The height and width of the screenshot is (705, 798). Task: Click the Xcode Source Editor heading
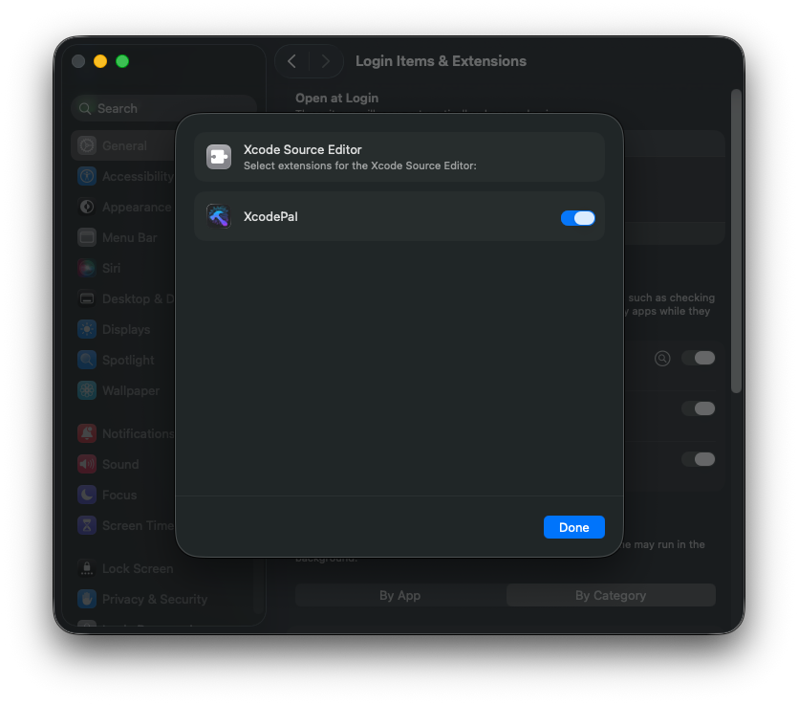pyautogui.click(x=302, y=149)
